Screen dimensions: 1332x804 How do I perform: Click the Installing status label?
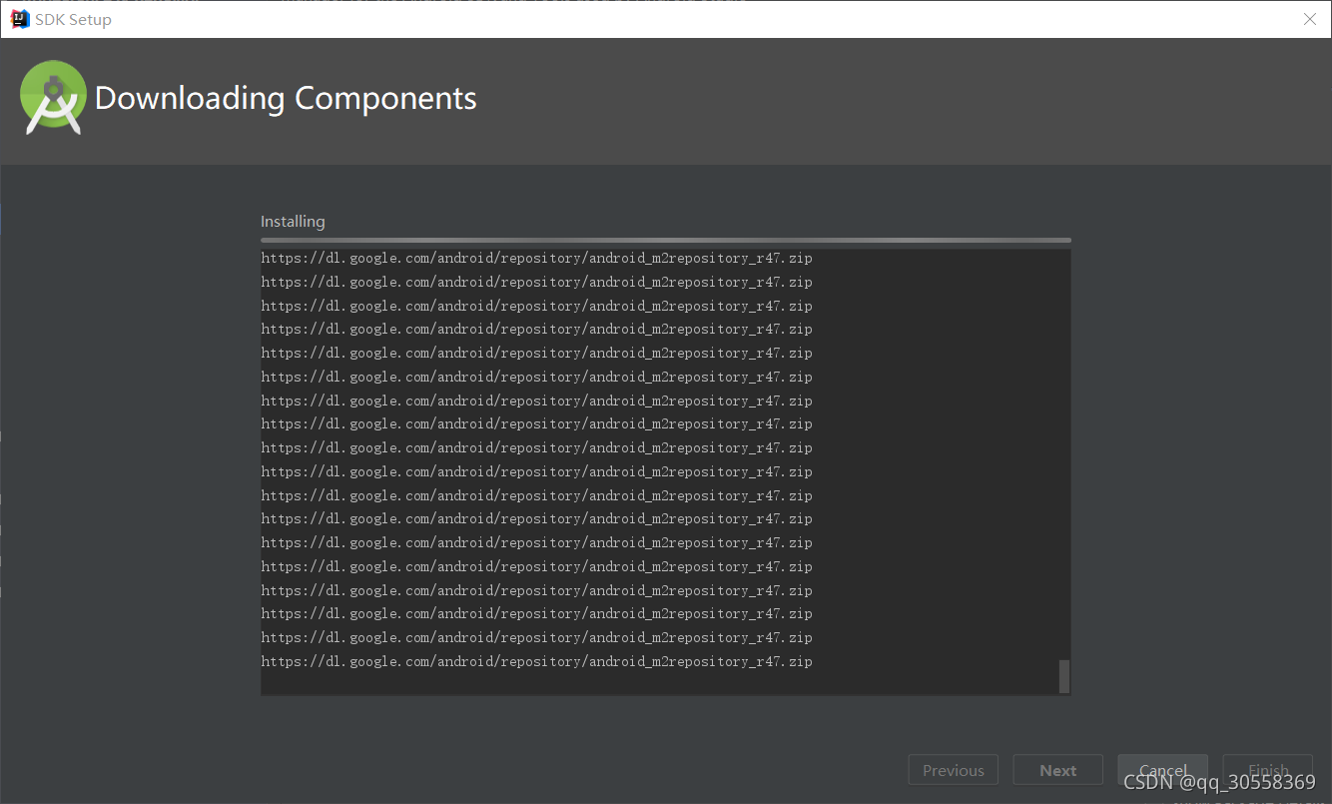(293, 221)
